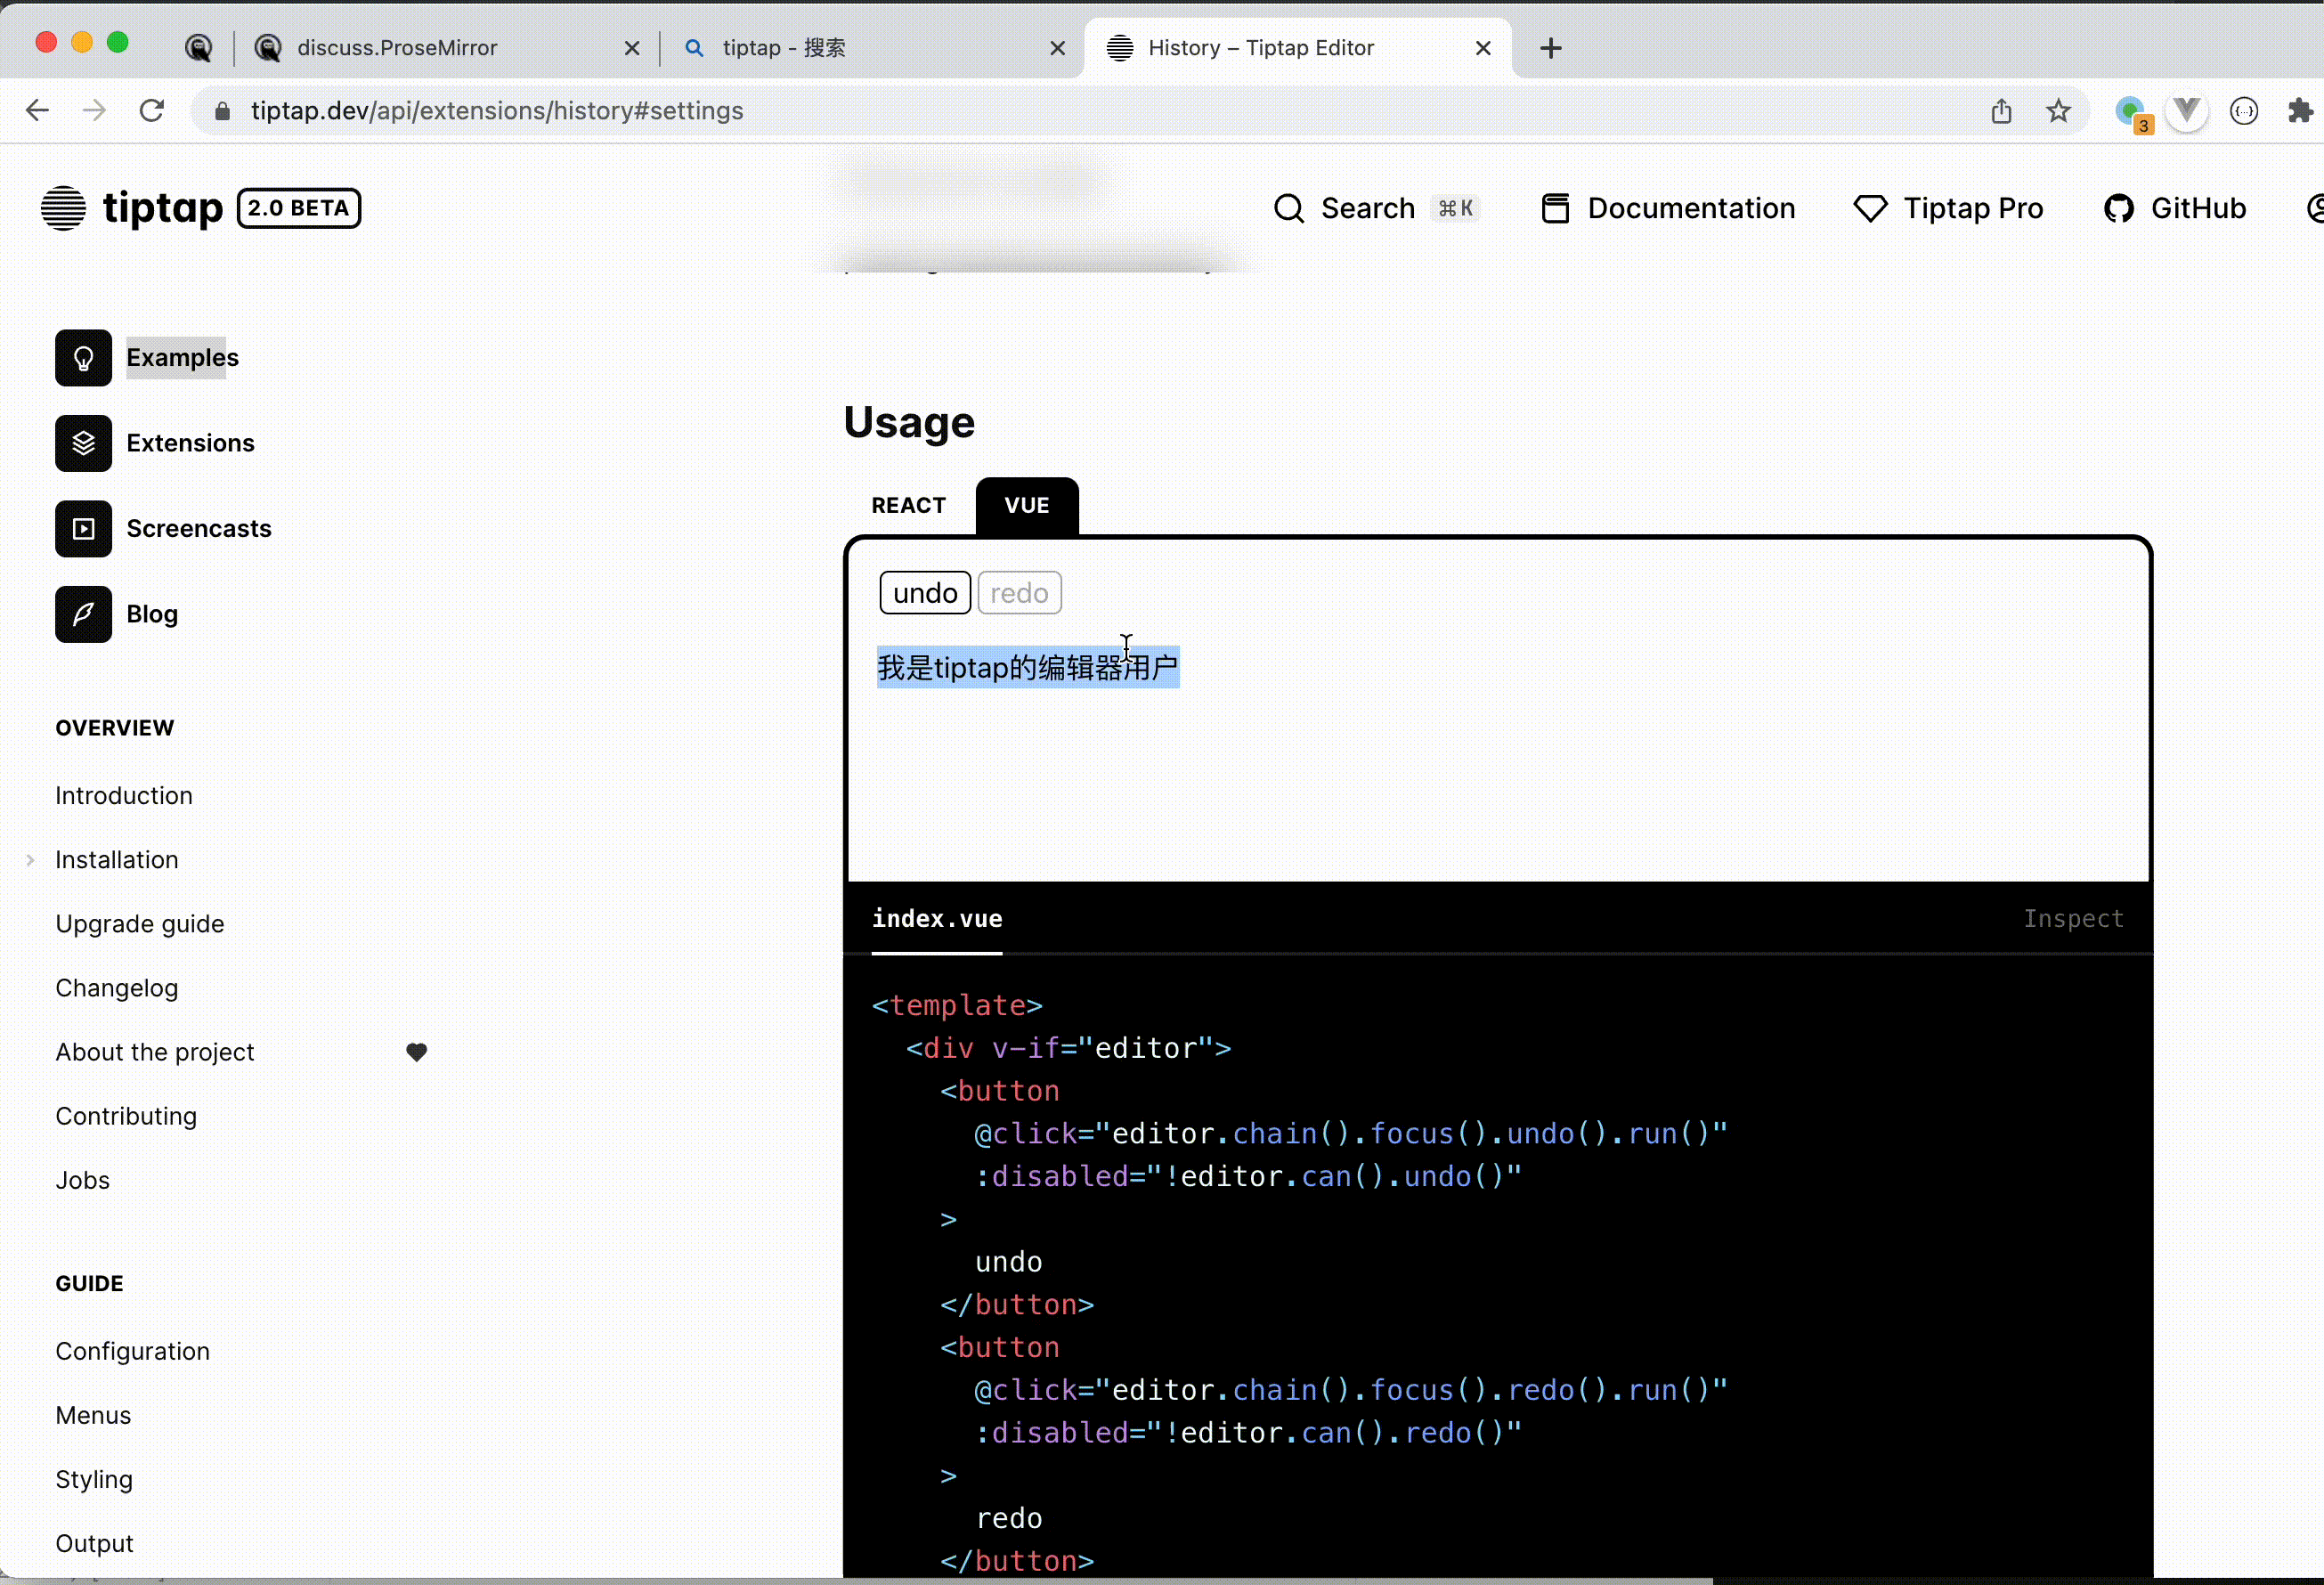
Task: Go back with the browser back arrow
Action: click(x=37, y=110)
